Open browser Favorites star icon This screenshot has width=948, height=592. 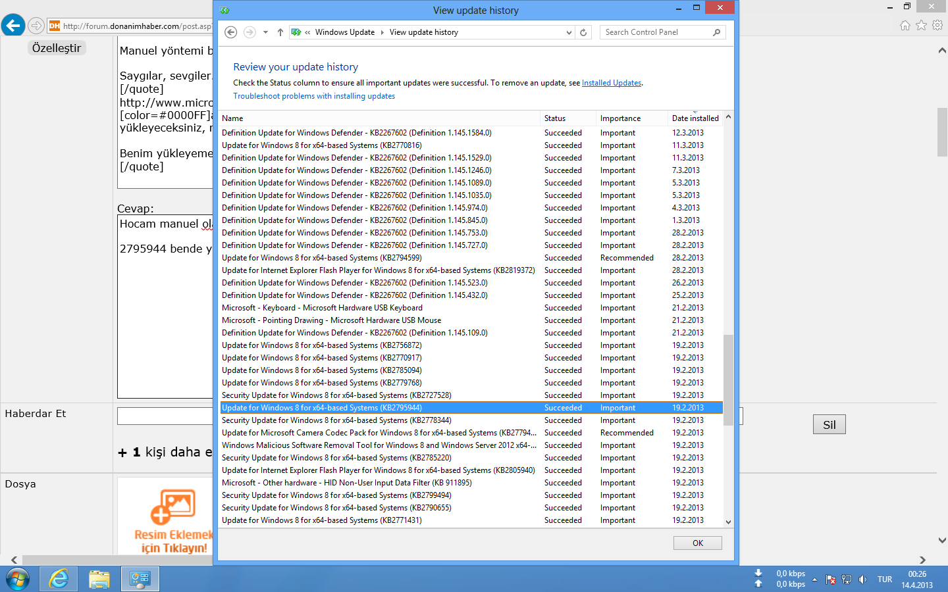[921, 25]
